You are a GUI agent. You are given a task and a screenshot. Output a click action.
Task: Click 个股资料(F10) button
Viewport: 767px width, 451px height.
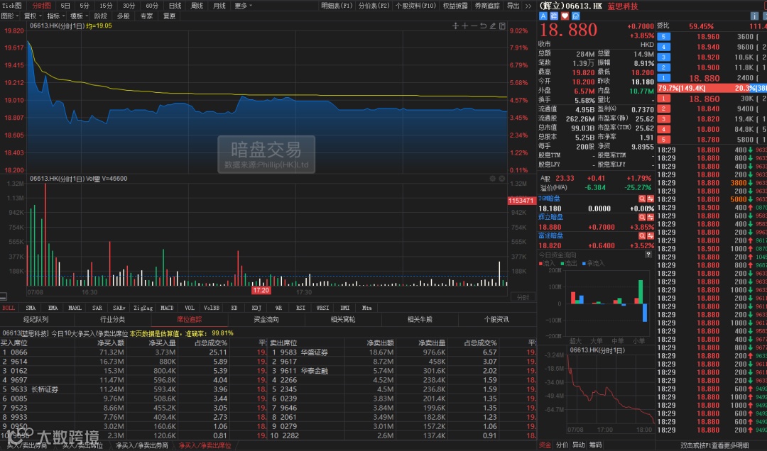pos(415,6)
